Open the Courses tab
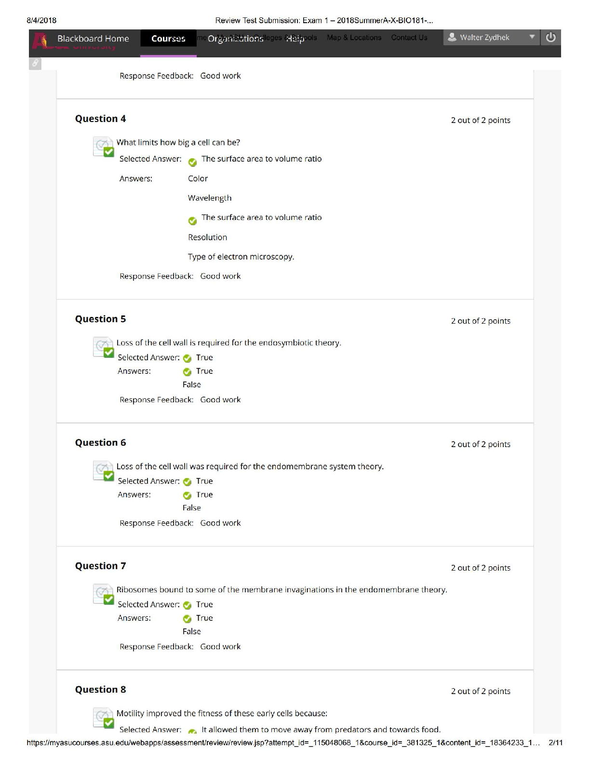 (168, 39)
